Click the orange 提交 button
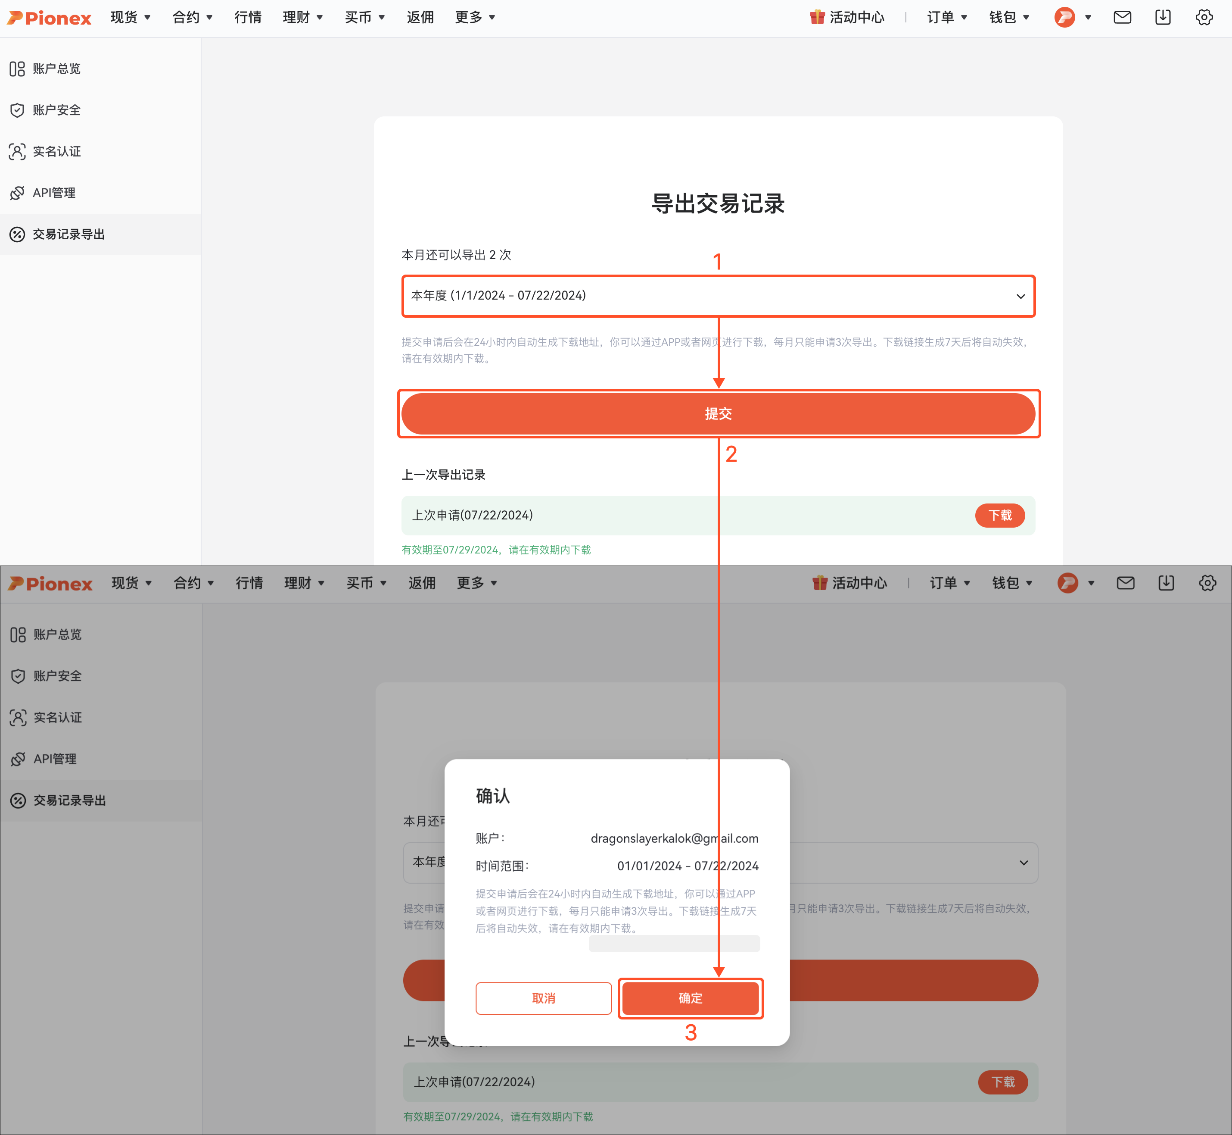 (x=718, y=414)
